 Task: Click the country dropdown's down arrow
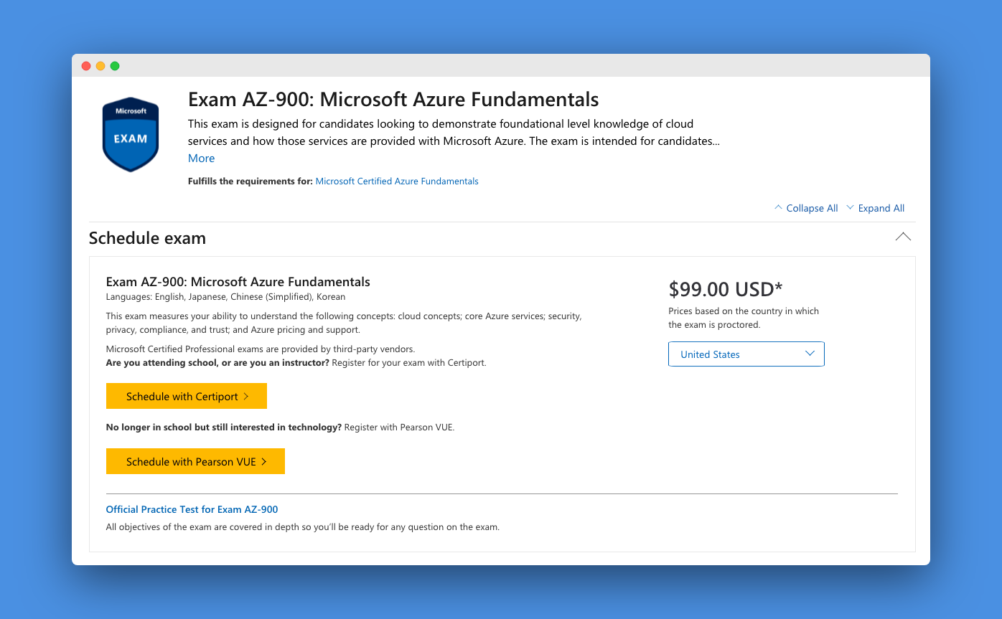click(810, 354)
